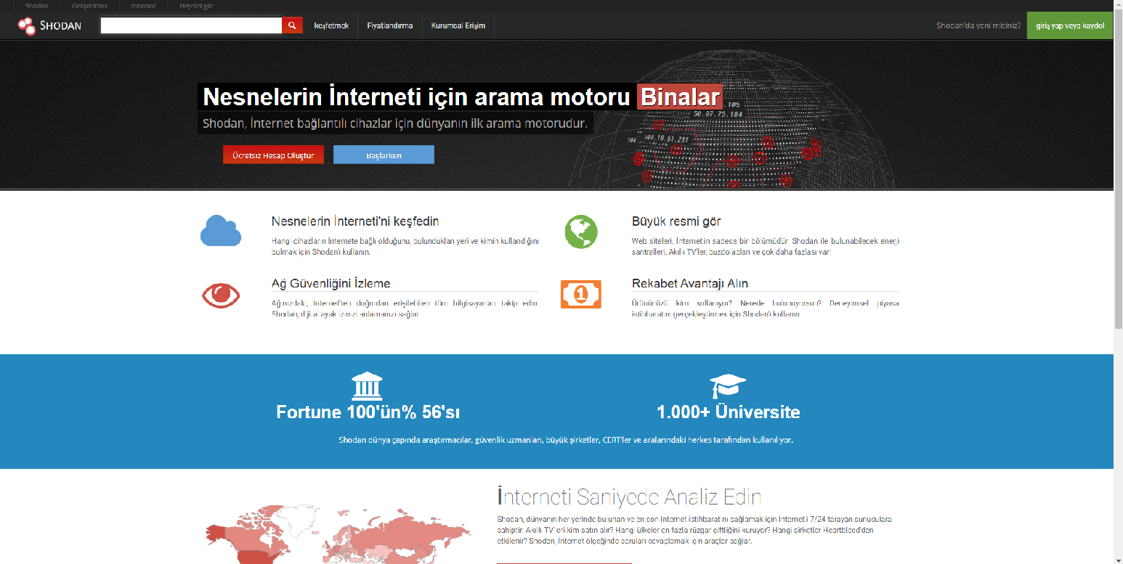Screen dimensions: 1123x564
Task: Click the bank building icon above Fortune 100
Action: click(x=367, y=386)
